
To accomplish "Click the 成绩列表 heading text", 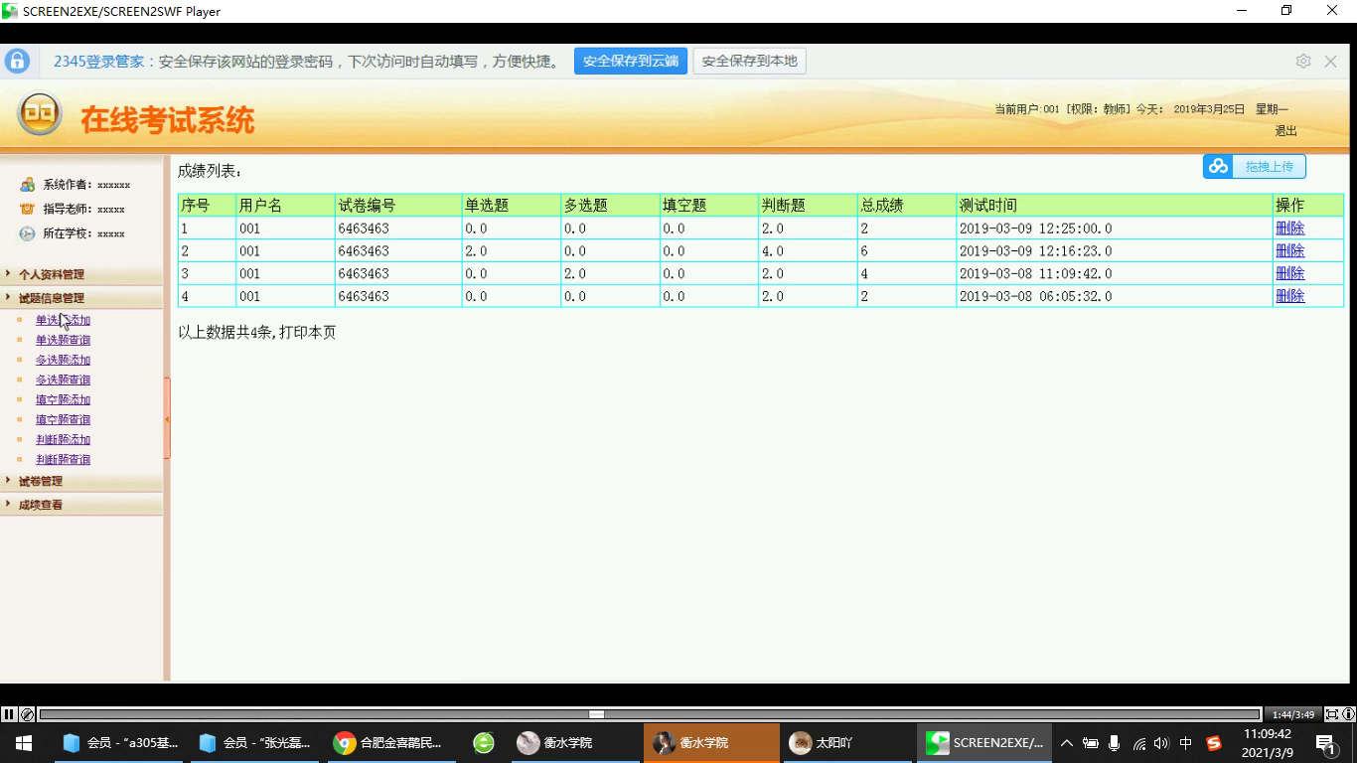I will [x=209, y=171].
